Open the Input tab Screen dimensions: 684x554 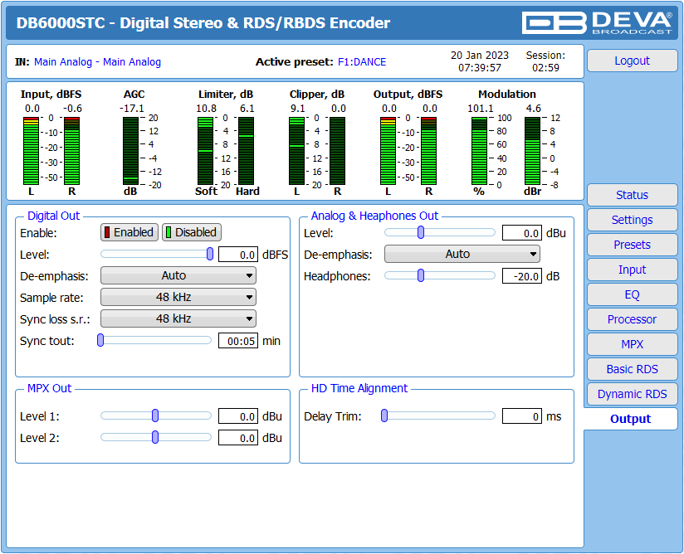point(632,270)
